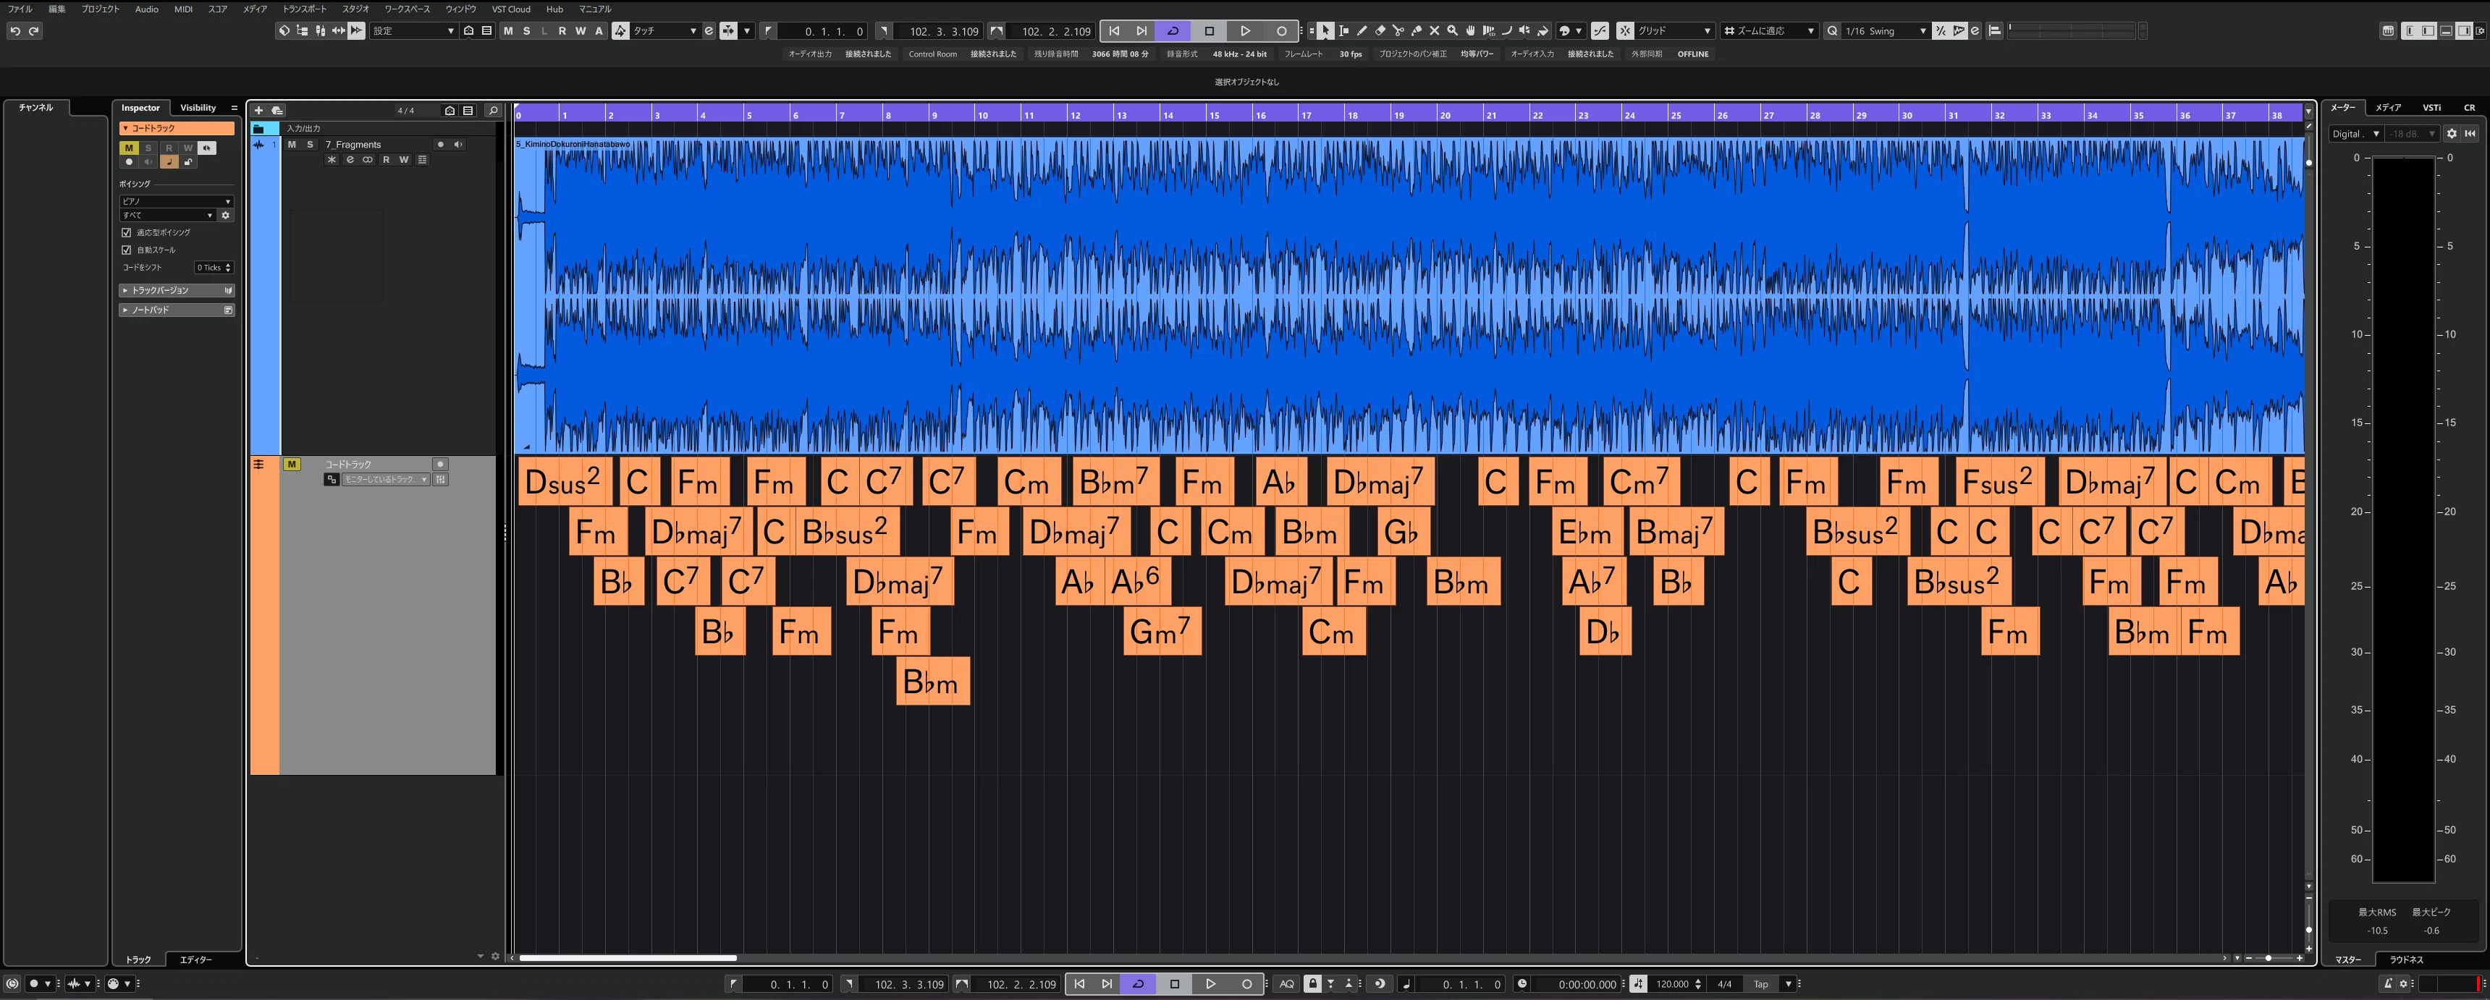
Task: Toggle the Cycle loop button in toolbar
Action: tap(1173, 31)
